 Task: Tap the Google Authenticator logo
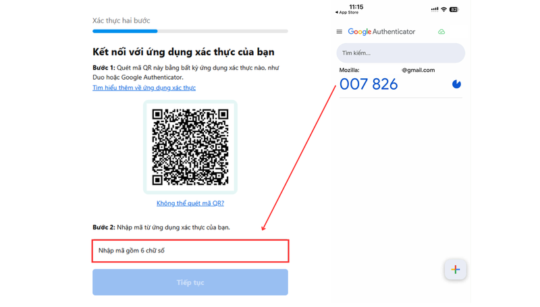click(x=381, y=32)
